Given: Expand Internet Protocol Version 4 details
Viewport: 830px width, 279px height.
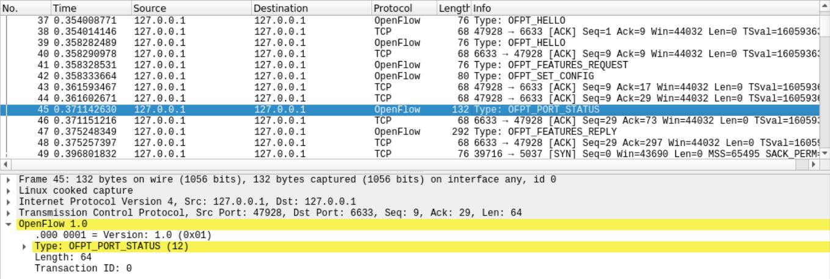Looking at the screenshot, I should point(9,202).
